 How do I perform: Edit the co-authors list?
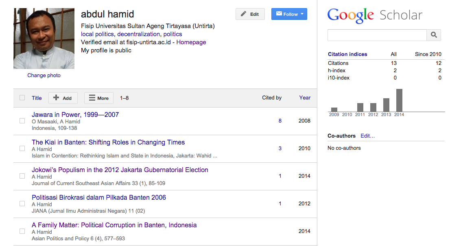(x=367, y=136)
